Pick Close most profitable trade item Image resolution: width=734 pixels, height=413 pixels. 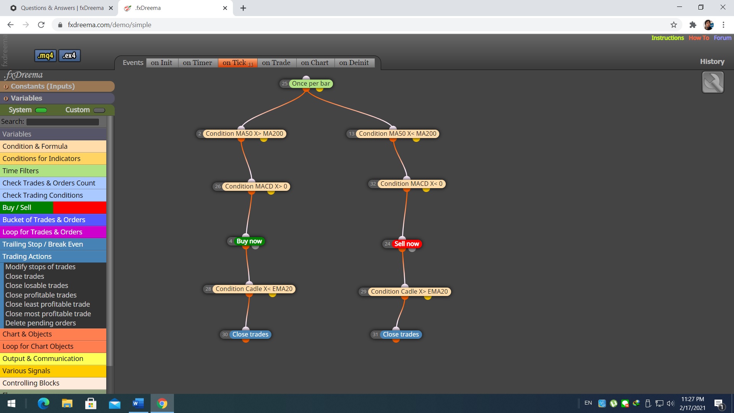coord(48,314)
